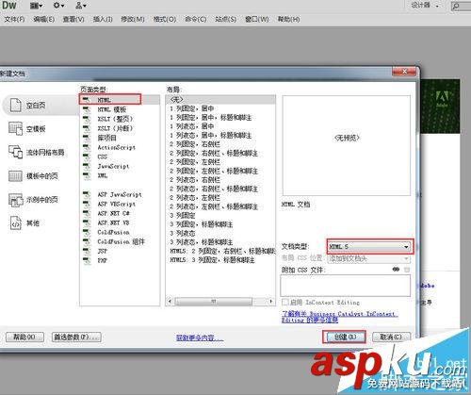Screen dimensions: 471x395
Task: Select layout 1 列固定，居中
Action: click(x=191, y=108)
